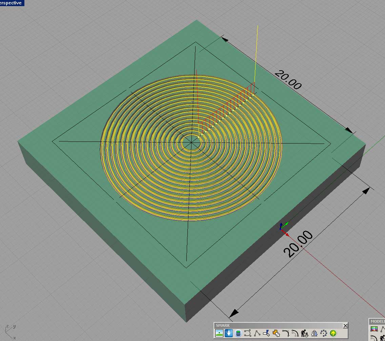Select the control point curve tool
This screenshot has width=385, height=341.
coord(247,333)
